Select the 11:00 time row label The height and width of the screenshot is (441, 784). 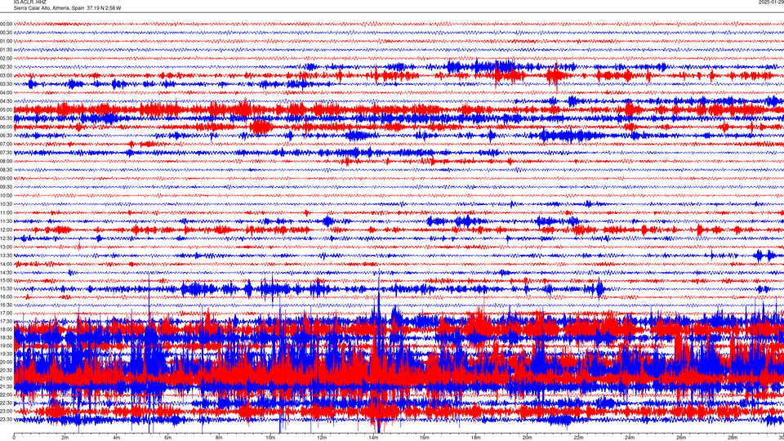(x=6, y=212)
